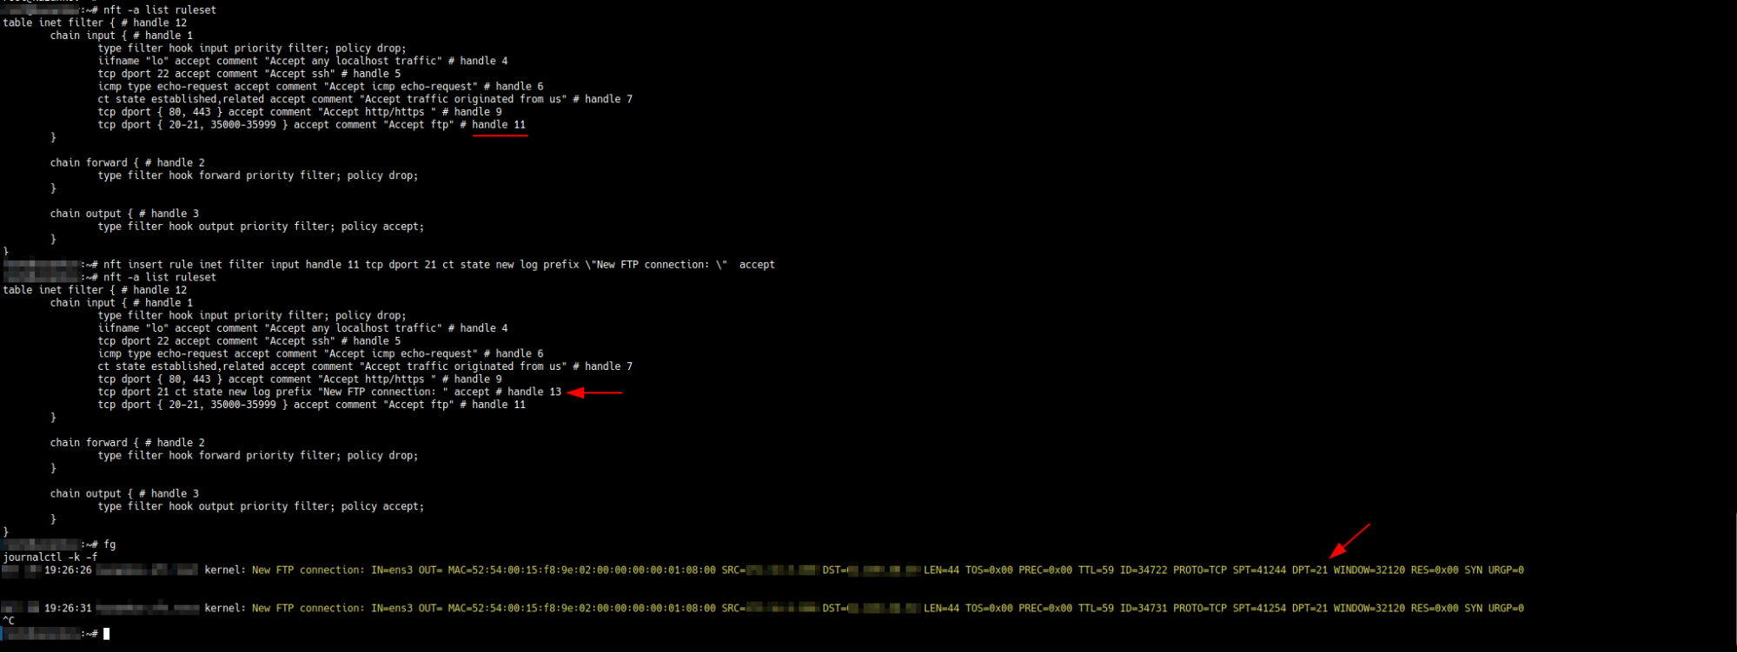The width and height of the screenshot is (1737, 653).
Task: Click the log prefix text in the handle 13 rule
Action: click(382, 392)
